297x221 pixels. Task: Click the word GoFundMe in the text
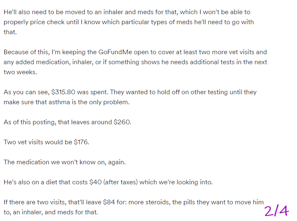(115, 52)
